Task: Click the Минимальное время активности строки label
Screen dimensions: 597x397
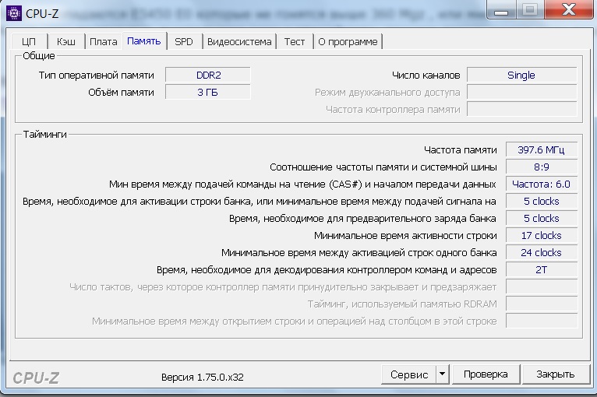Action: [x=405, y=235]
